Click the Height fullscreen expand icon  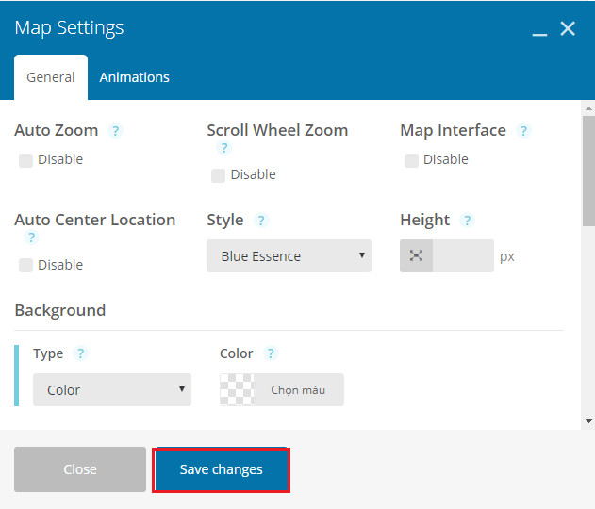pos(416,255)
